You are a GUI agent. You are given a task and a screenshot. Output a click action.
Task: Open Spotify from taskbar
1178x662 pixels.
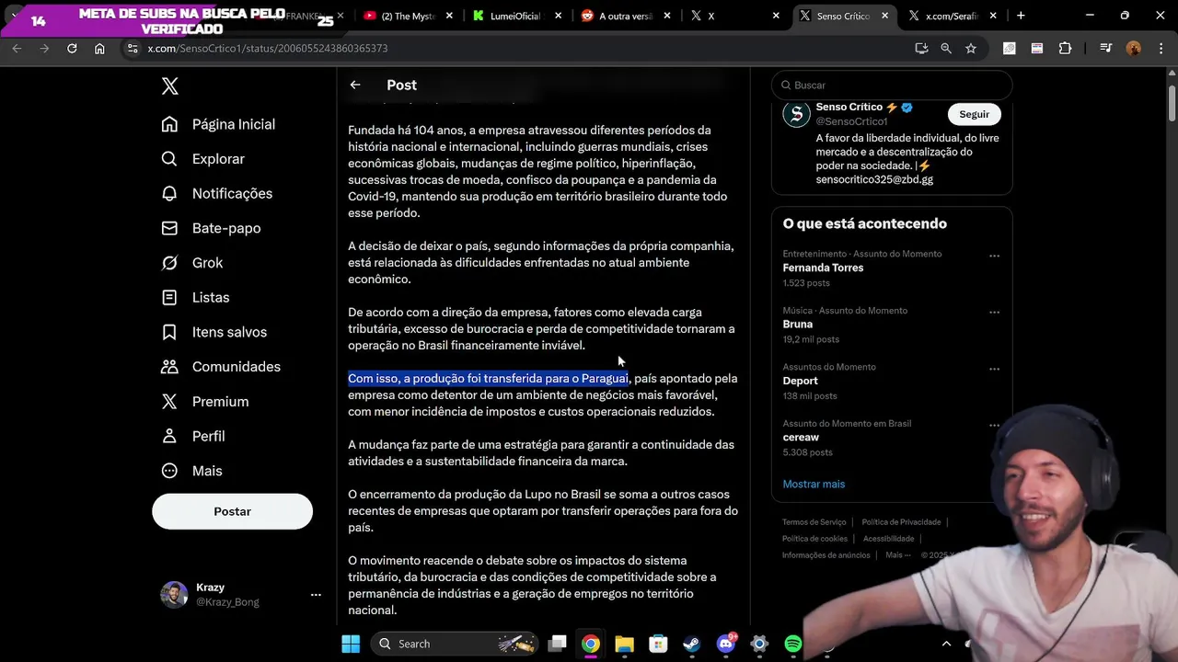(x=792, y=644)
